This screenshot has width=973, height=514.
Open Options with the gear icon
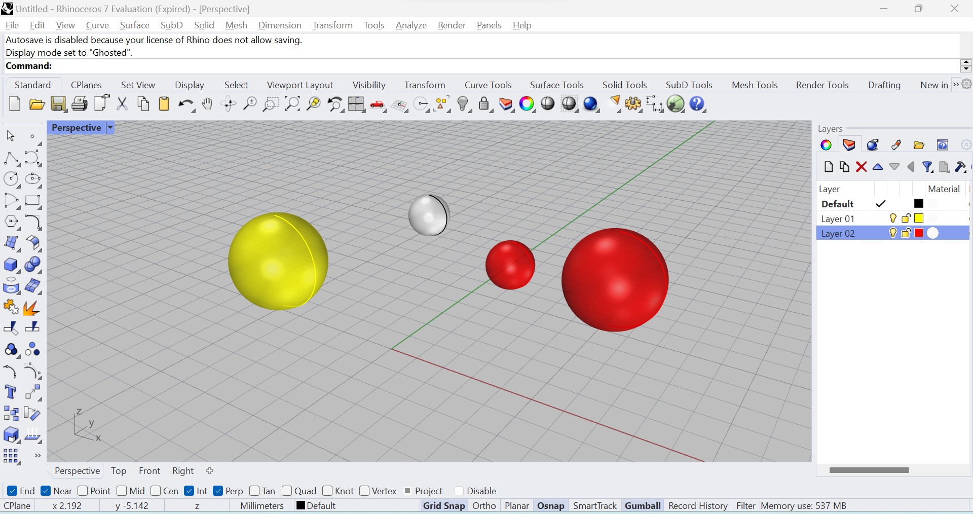coord(633,104)
